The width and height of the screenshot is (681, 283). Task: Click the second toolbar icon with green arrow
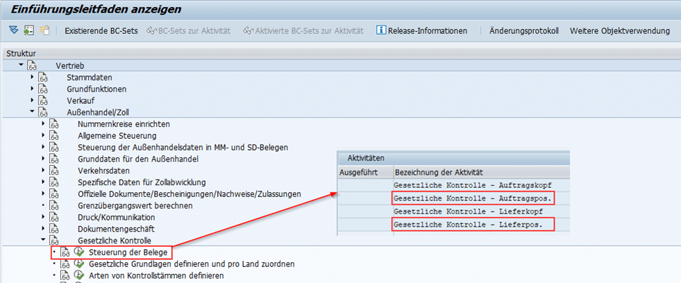point(28,31)
